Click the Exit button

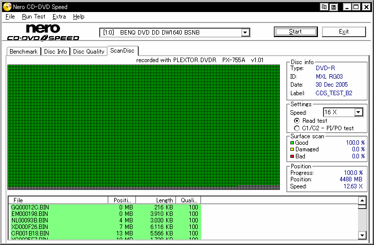click(x=343, y=32)
